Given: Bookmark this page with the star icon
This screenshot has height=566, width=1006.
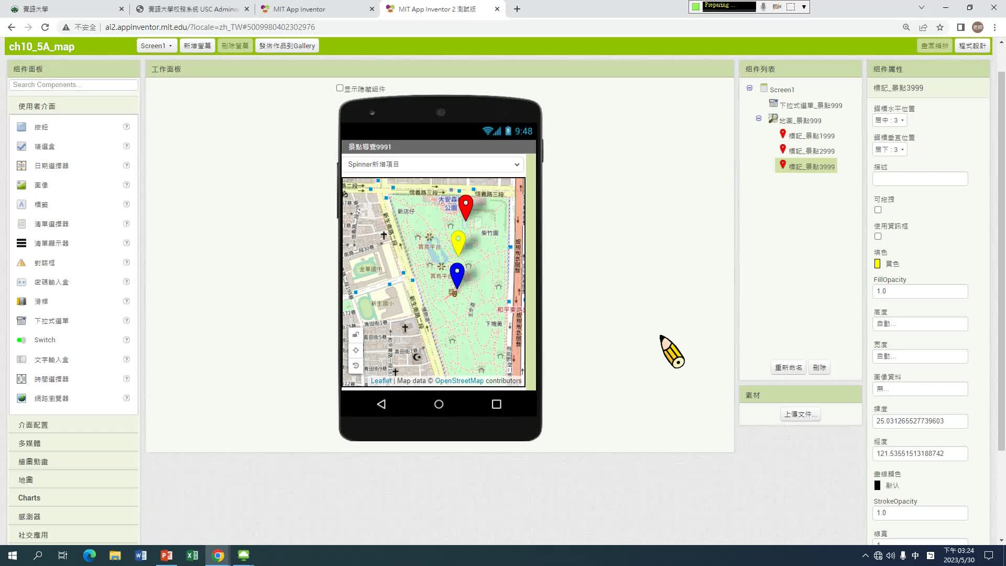Looking at the screenshot, I should 940,27.
